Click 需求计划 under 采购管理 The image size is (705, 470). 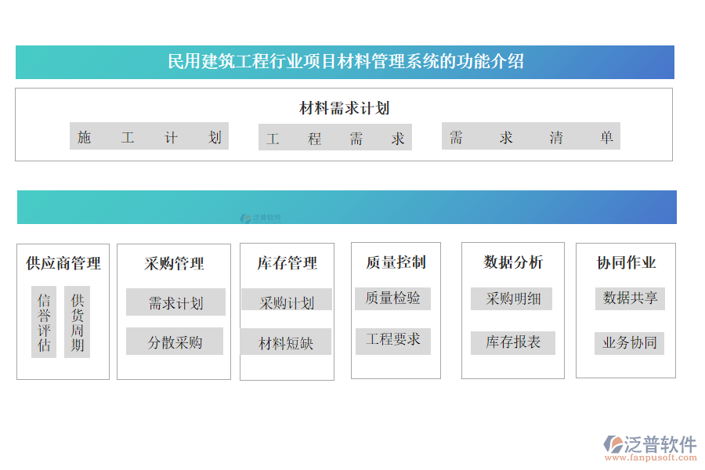(175, 303)
